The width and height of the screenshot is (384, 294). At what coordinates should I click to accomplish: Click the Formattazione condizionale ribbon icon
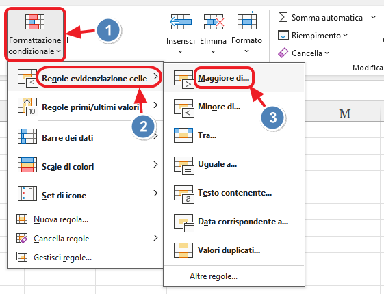coord(35,22)
